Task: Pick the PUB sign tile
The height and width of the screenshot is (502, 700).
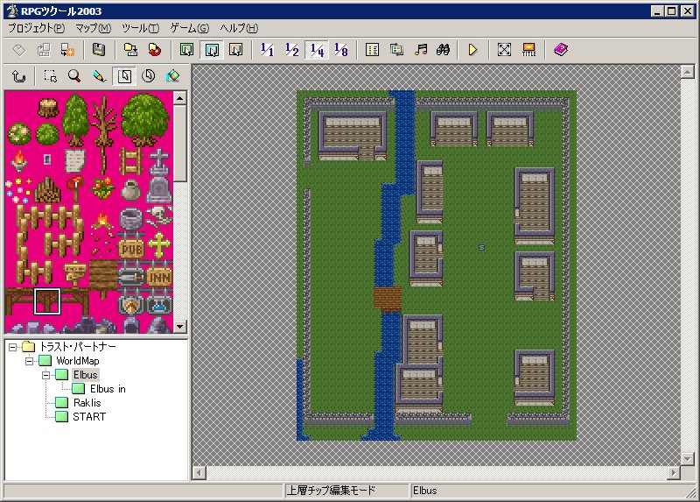Action: pos(132,248)
